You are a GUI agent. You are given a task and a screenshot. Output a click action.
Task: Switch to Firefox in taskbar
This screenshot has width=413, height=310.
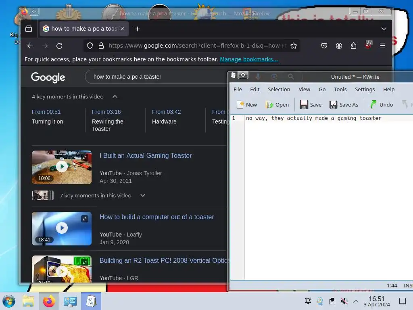point(49,301)
